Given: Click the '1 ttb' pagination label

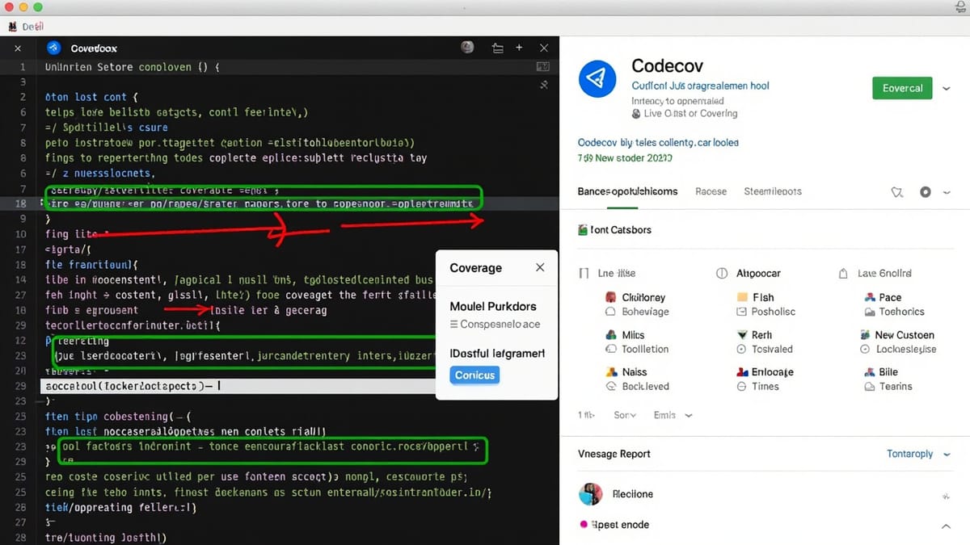Looking at the screenshot, I should click(x=586, y=415).
